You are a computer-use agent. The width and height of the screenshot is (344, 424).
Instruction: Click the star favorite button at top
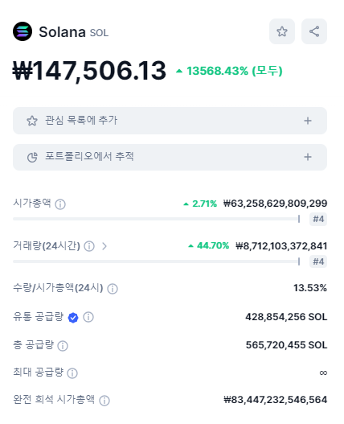pos(282,31)
